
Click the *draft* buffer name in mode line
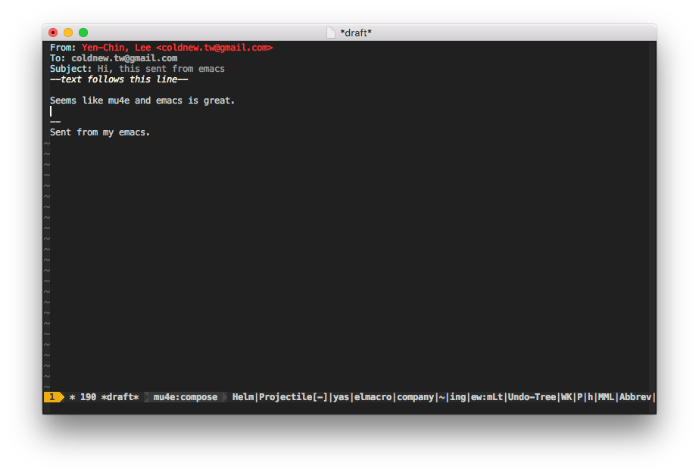pos(120,397)
